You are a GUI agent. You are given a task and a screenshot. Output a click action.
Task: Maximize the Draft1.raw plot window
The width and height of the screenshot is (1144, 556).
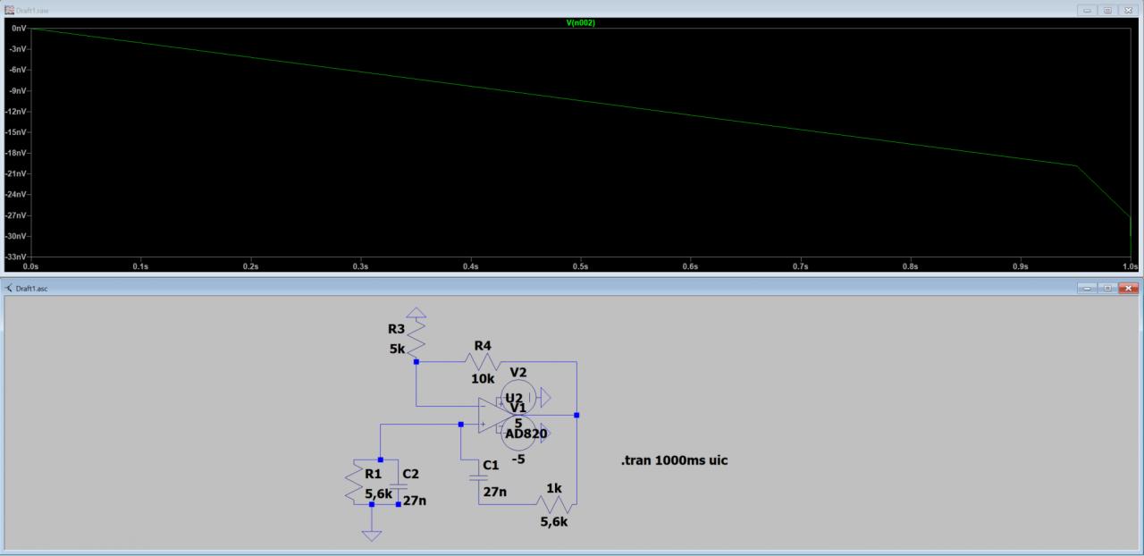[1108, 8]
